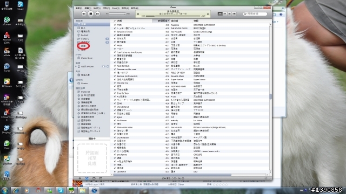Uncheck the Tonari no Totoro checkbox

(115, 32)
